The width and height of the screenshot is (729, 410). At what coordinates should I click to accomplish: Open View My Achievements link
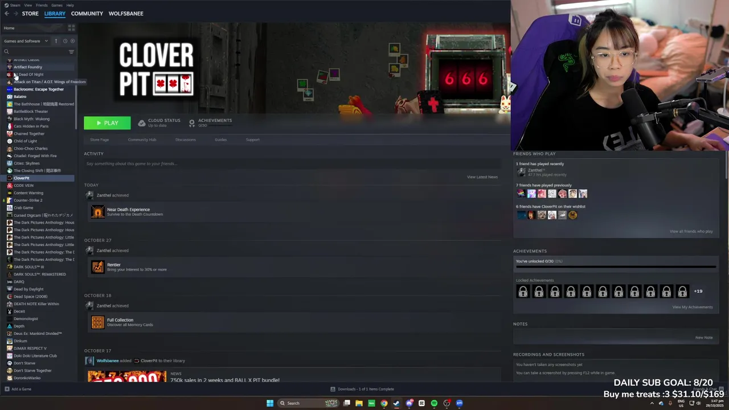[x=693, y=307]
